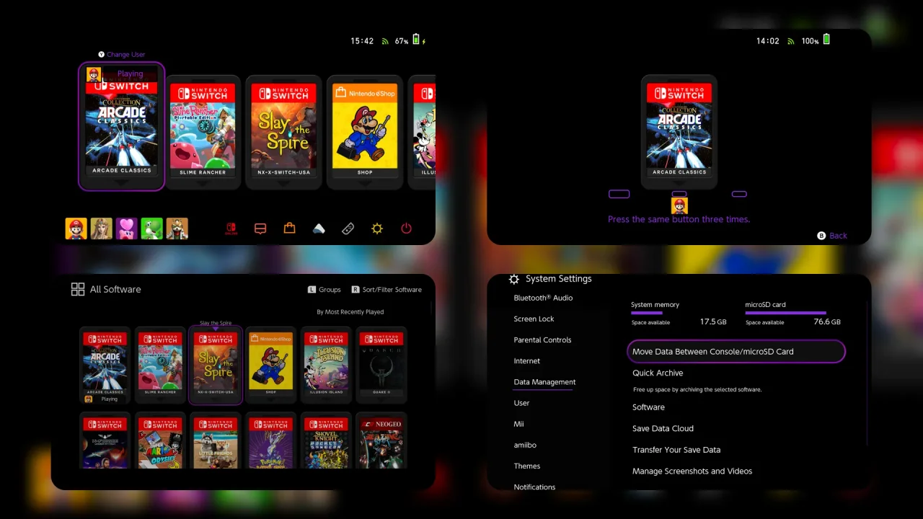Open the Nintendo eShop bag icon

(x=289, y=229)
